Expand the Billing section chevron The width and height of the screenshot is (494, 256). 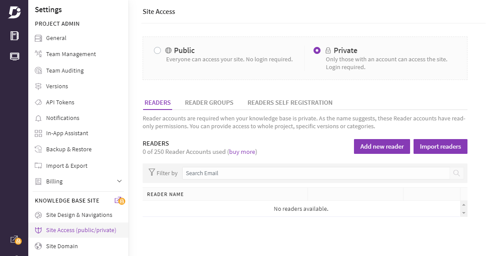click(x=120, y=181)
